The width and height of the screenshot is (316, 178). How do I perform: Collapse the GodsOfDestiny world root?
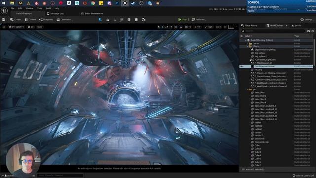coord(246,40)
